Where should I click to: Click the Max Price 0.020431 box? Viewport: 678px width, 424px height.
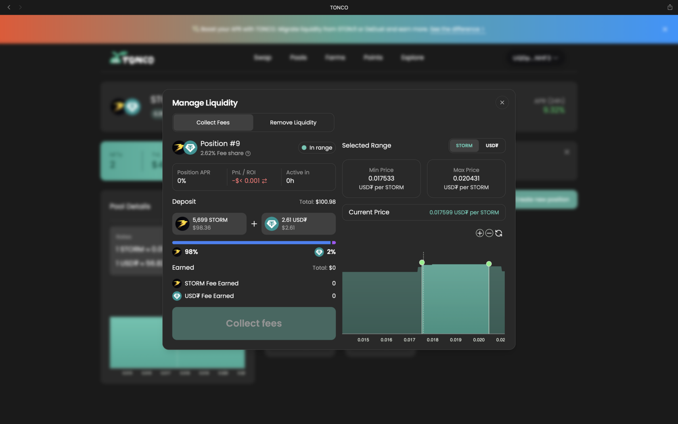(x=466, y=178)
